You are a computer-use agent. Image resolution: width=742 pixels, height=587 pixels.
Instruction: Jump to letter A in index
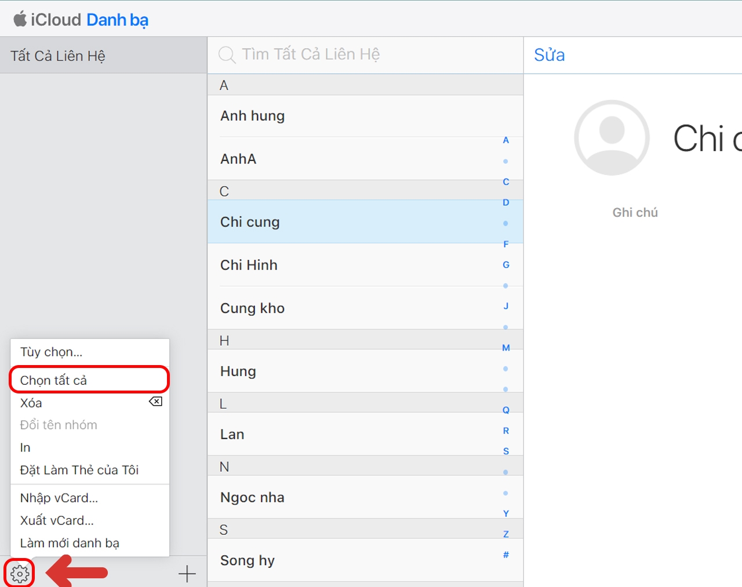[506, 140]
